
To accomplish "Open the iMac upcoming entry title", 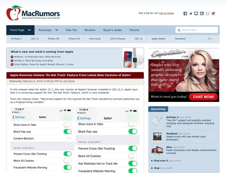I will [x=169, y=147].
